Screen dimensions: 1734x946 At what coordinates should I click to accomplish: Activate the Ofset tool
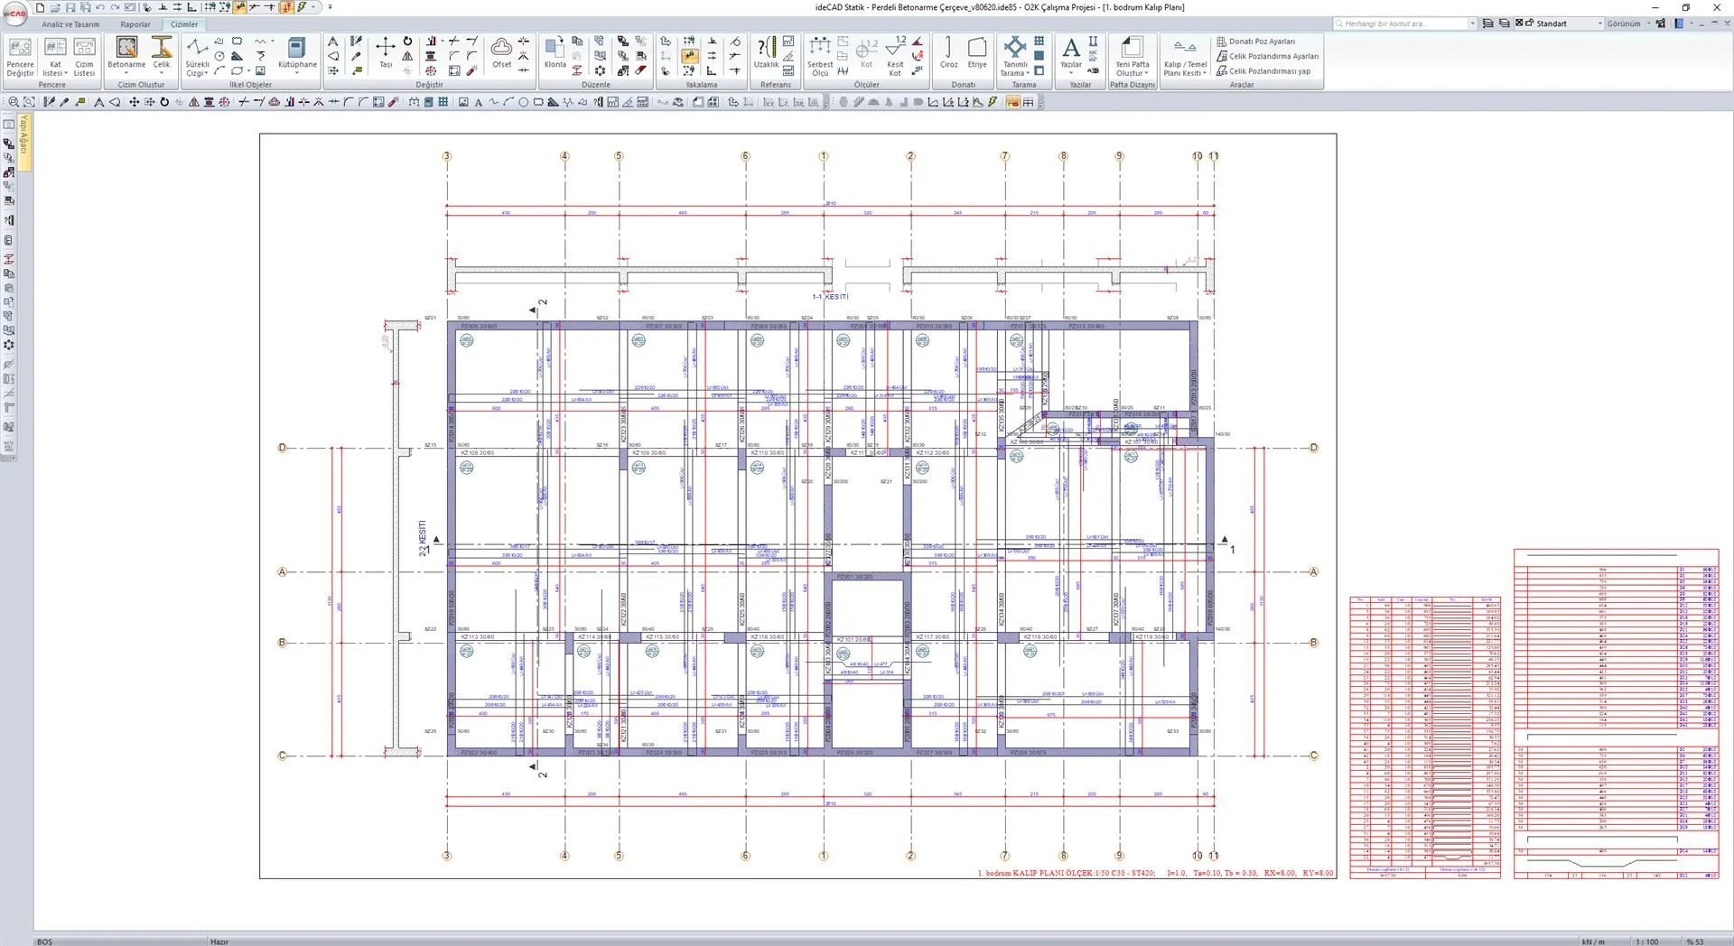(x=501, y=53)
